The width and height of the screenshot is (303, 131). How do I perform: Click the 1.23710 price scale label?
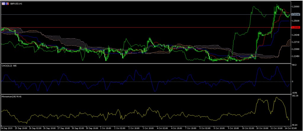(296, 42)
